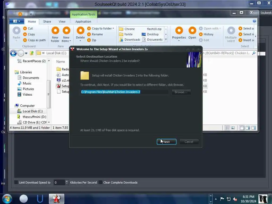Screen dimensions: 272x204
Task: Select the Chrone folder shortcut
Action: pyautogui.click(x=127, y=29)
